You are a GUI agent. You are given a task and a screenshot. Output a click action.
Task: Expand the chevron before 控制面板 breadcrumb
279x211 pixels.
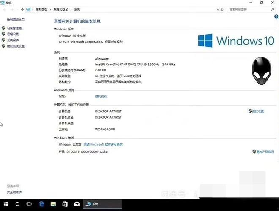pos(33,9)
